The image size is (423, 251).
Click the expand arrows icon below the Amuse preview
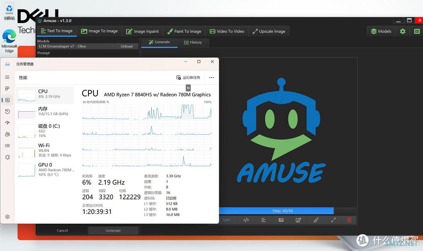pyautogui.click(x=333, y=220)
